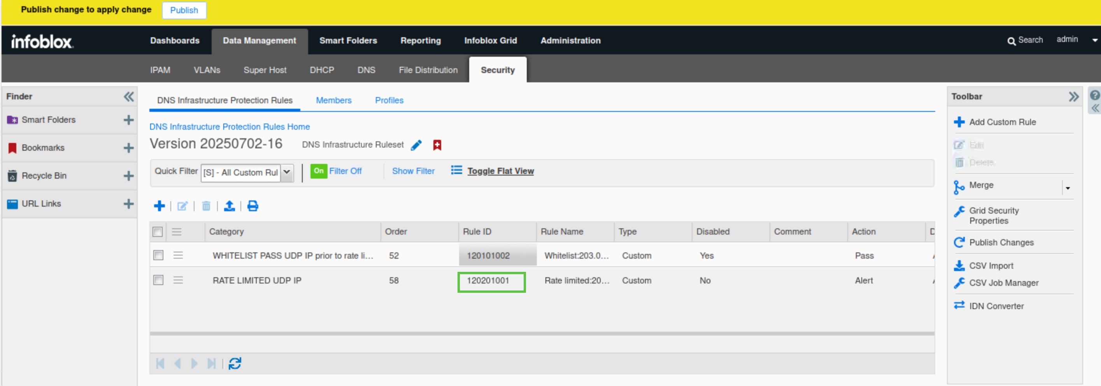
Task: Click the yellow banner Publish button
Action: click(184, 10)
